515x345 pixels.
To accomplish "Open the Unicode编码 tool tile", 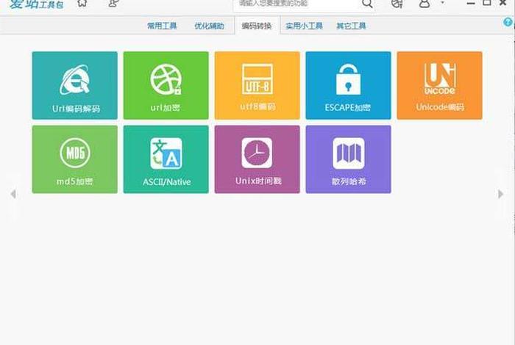I will pyautogui.click(x=439, y=85).
